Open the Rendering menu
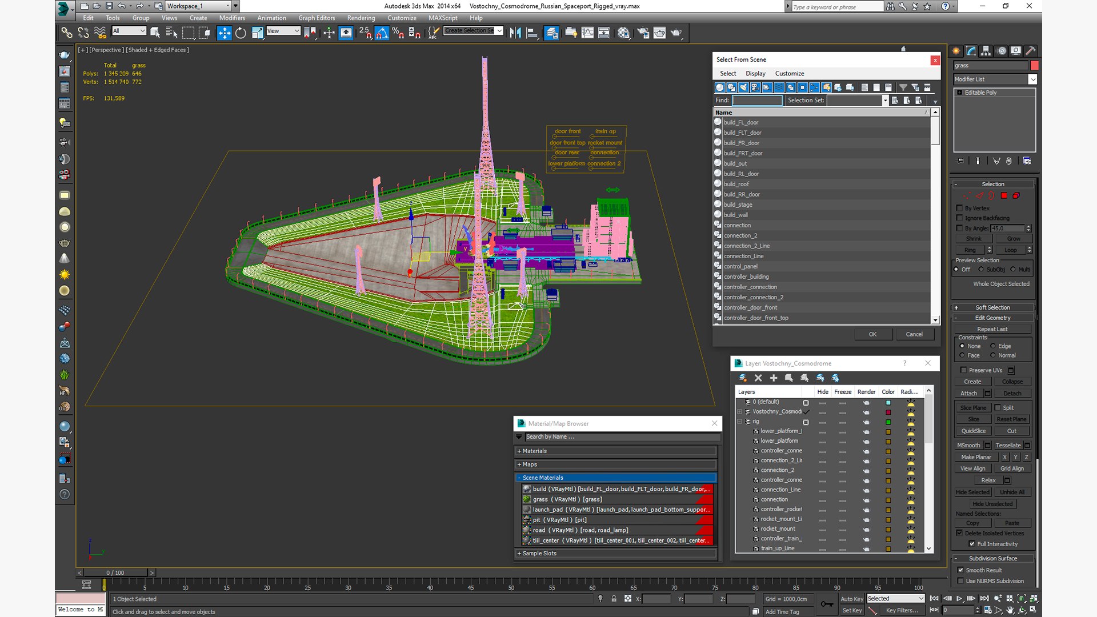 pos(361,18)
